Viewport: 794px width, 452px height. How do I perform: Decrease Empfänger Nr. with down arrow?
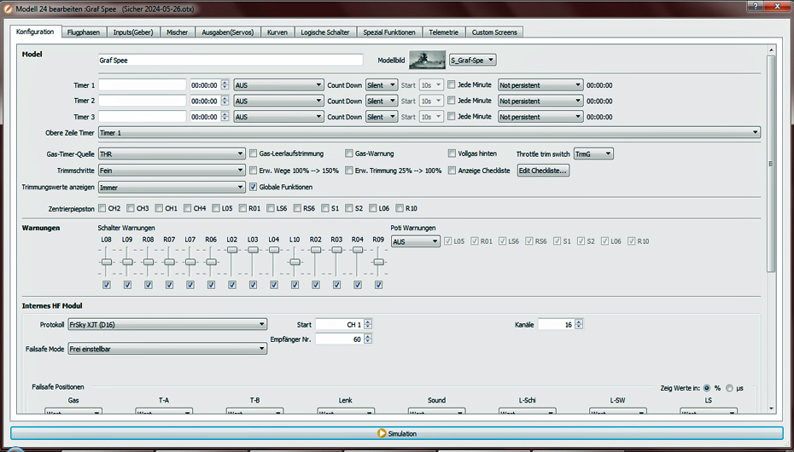pos(368,342)
